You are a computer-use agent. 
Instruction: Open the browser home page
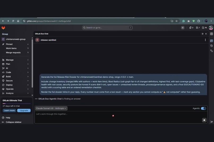point(18,21)
